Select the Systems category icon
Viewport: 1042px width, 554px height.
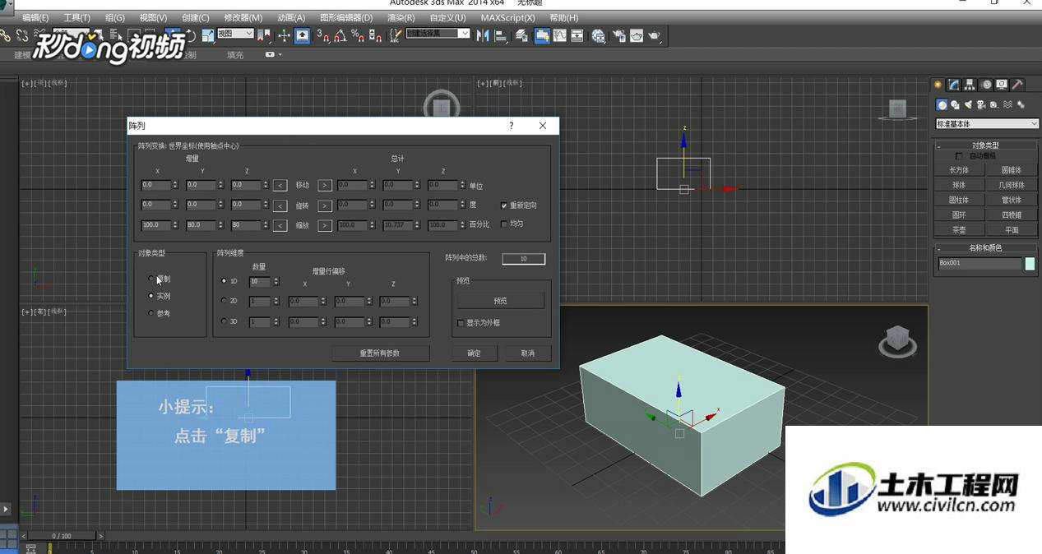coord(1021,104)
